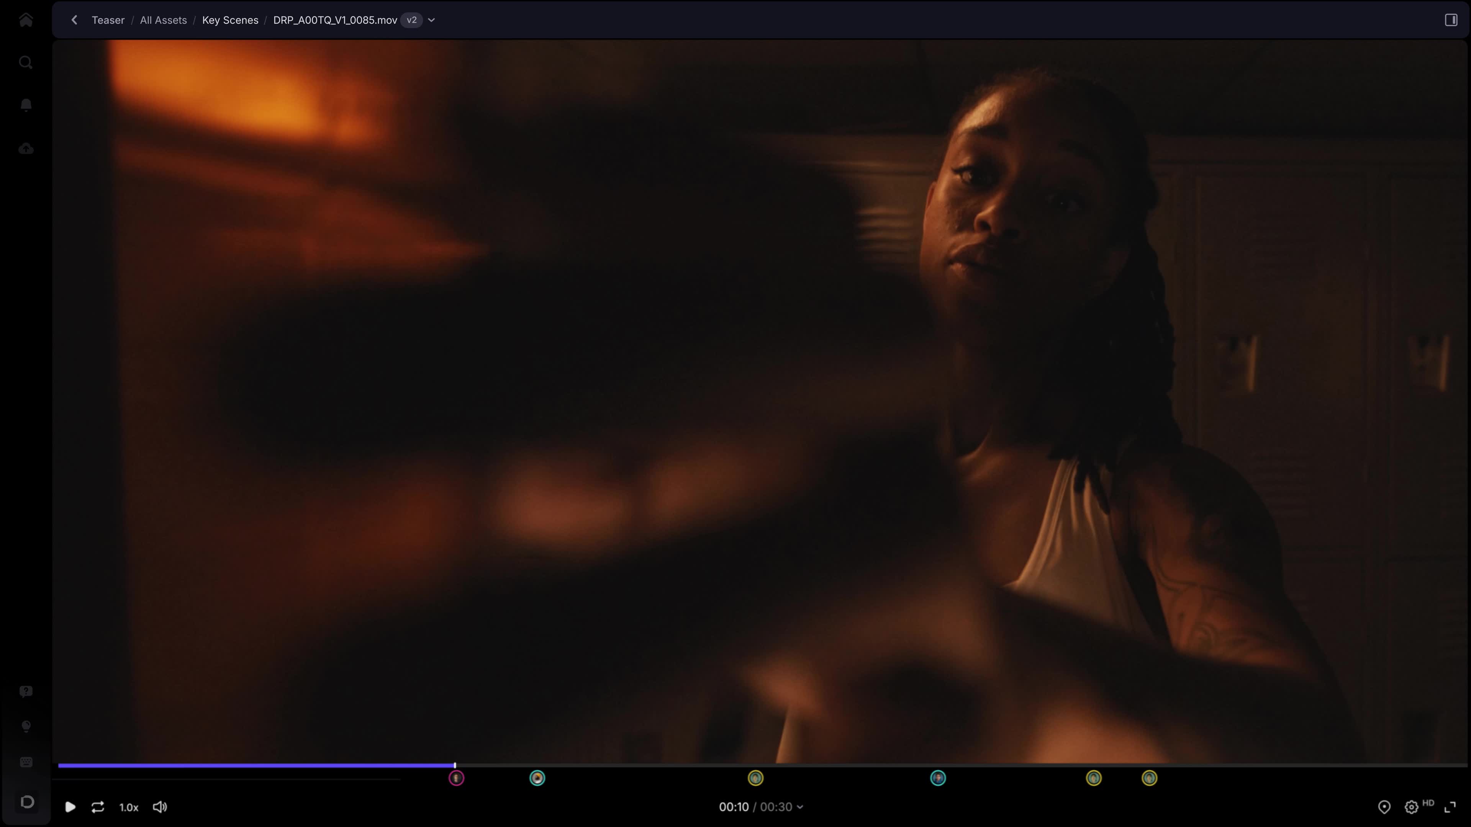Open the help chat icon
1471x827 pixels.
(x=26, y=692)
